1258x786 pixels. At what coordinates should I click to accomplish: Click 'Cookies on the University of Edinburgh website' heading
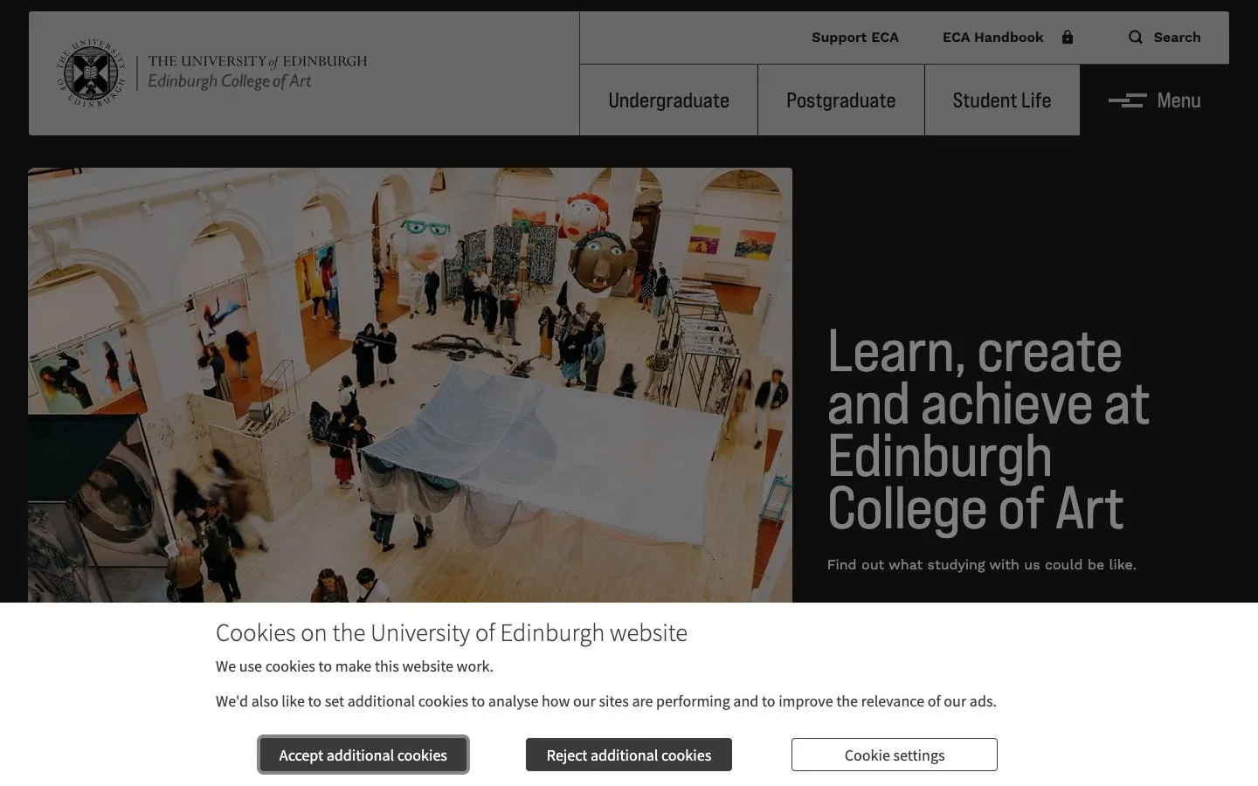point(452,632)
